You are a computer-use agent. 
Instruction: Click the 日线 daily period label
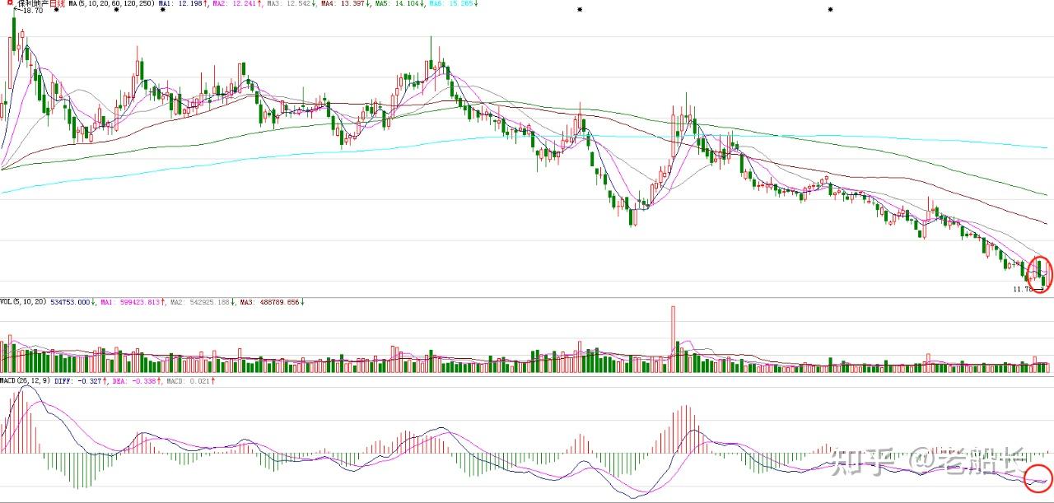click(58, 4)
